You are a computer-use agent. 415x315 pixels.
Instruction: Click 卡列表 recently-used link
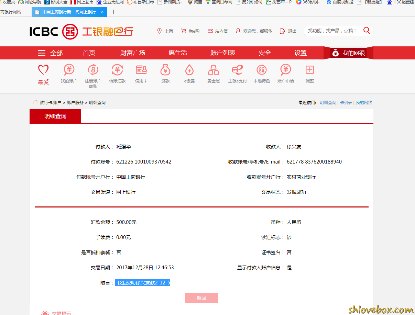point(346,102)
